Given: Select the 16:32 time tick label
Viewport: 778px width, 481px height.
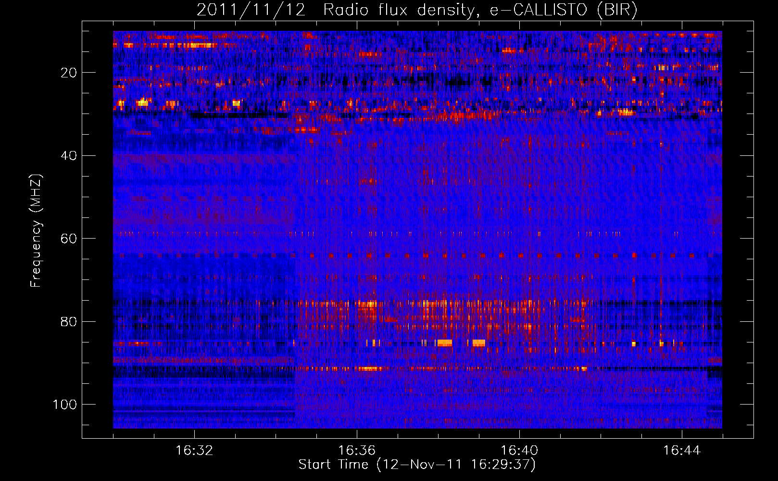Looking at the screenshot, I should click(194, 451).
